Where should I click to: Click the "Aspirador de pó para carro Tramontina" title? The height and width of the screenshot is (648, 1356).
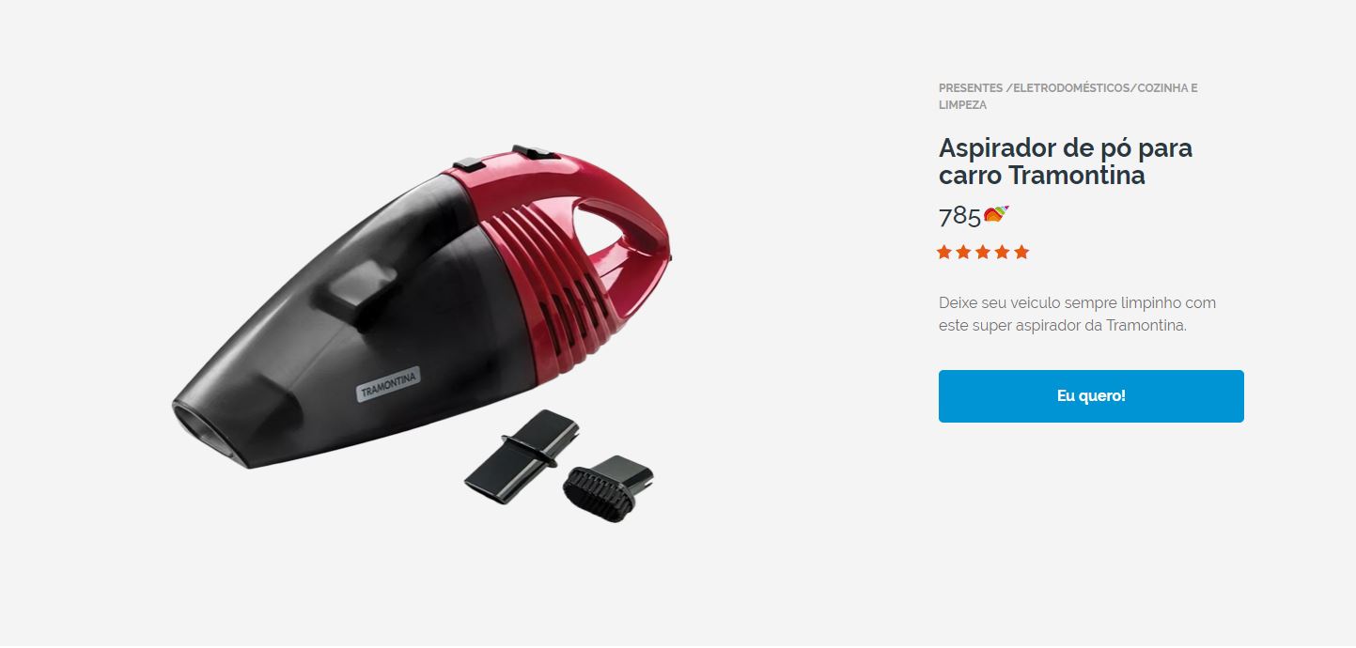click(1066, 162)
